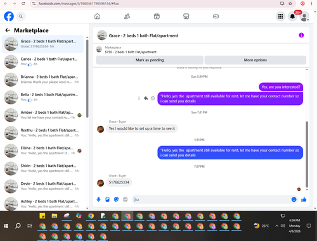This screenshot has width=317, height=241.
Task: Open more options dots beside purple message
Action: [x=139, y=98]
